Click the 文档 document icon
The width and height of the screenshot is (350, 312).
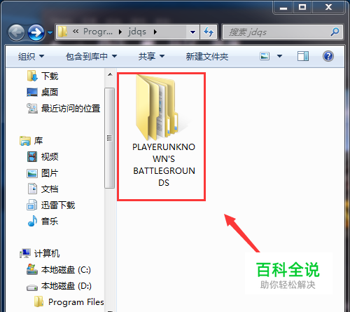(32, 189)
